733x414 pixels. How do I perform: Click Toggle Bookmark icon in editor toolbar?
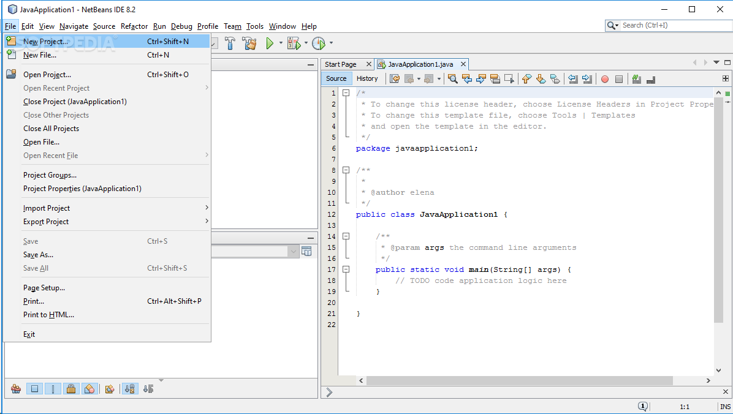click(555, 78)
